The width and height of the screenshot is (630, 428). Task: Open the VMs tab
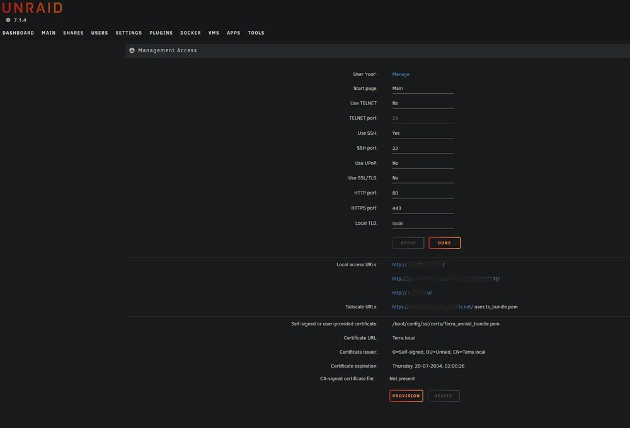tap(214, 33)
